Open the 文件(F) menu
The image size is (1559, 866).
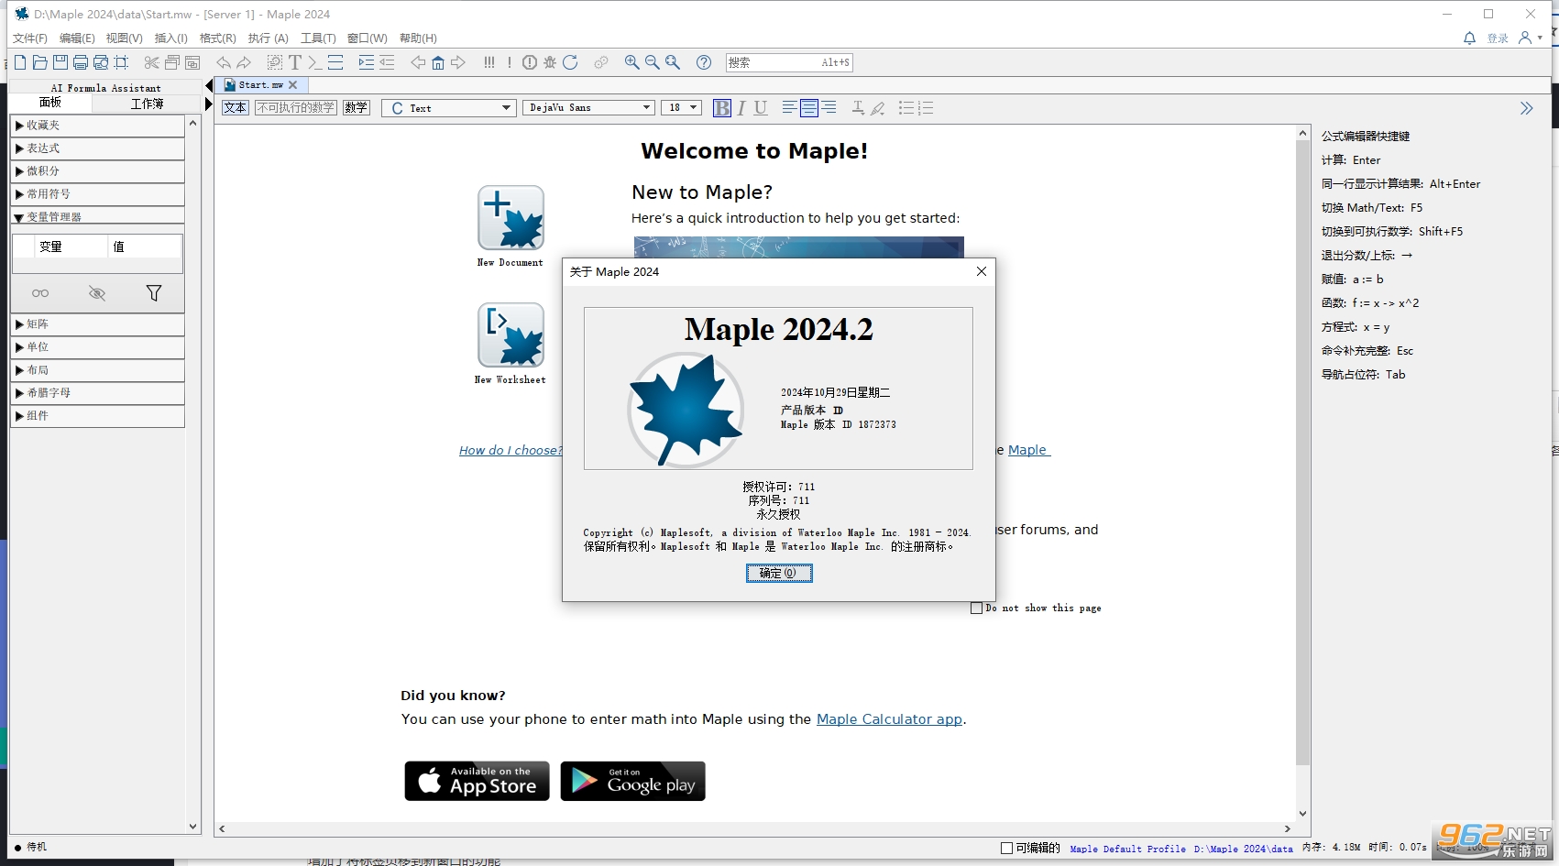(x=30, y=38)
